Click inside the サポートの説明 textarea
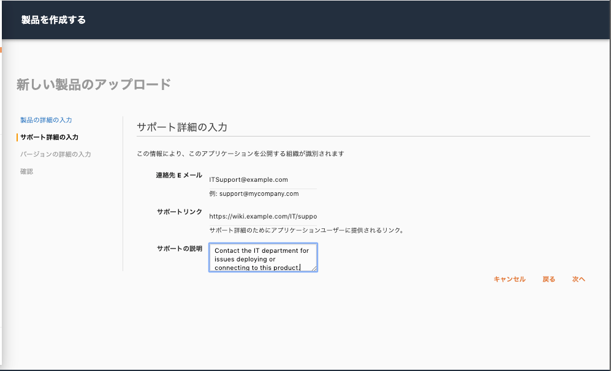 tap(263, 258)
